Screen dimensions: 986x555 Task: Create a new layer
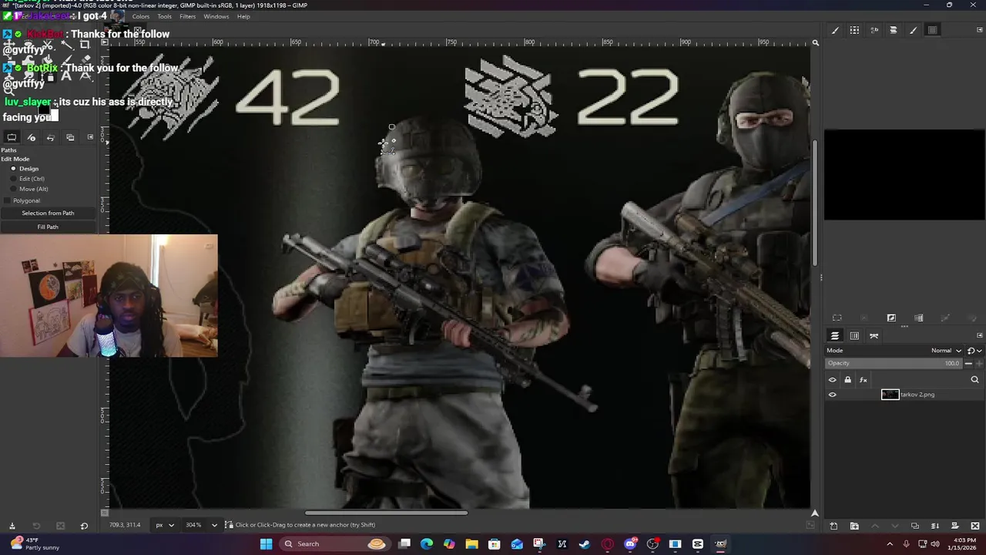pyautogui.click(x=833, y=526)
